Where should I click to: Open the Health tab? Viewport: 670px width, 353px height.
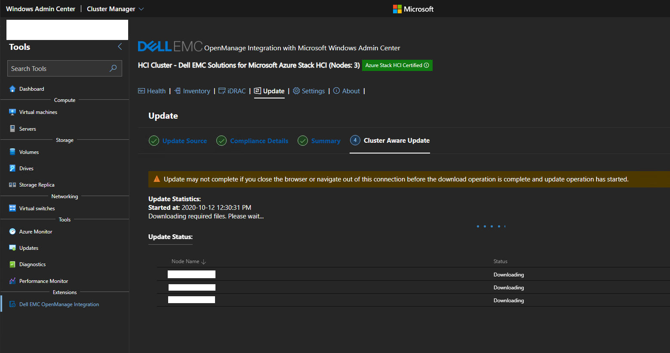[x=152, y=91]
